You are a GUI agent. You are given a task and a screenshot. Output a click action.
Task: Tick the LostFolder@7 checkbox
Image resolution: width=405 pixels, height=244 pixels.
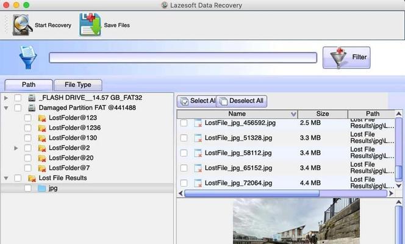[28, 168]
